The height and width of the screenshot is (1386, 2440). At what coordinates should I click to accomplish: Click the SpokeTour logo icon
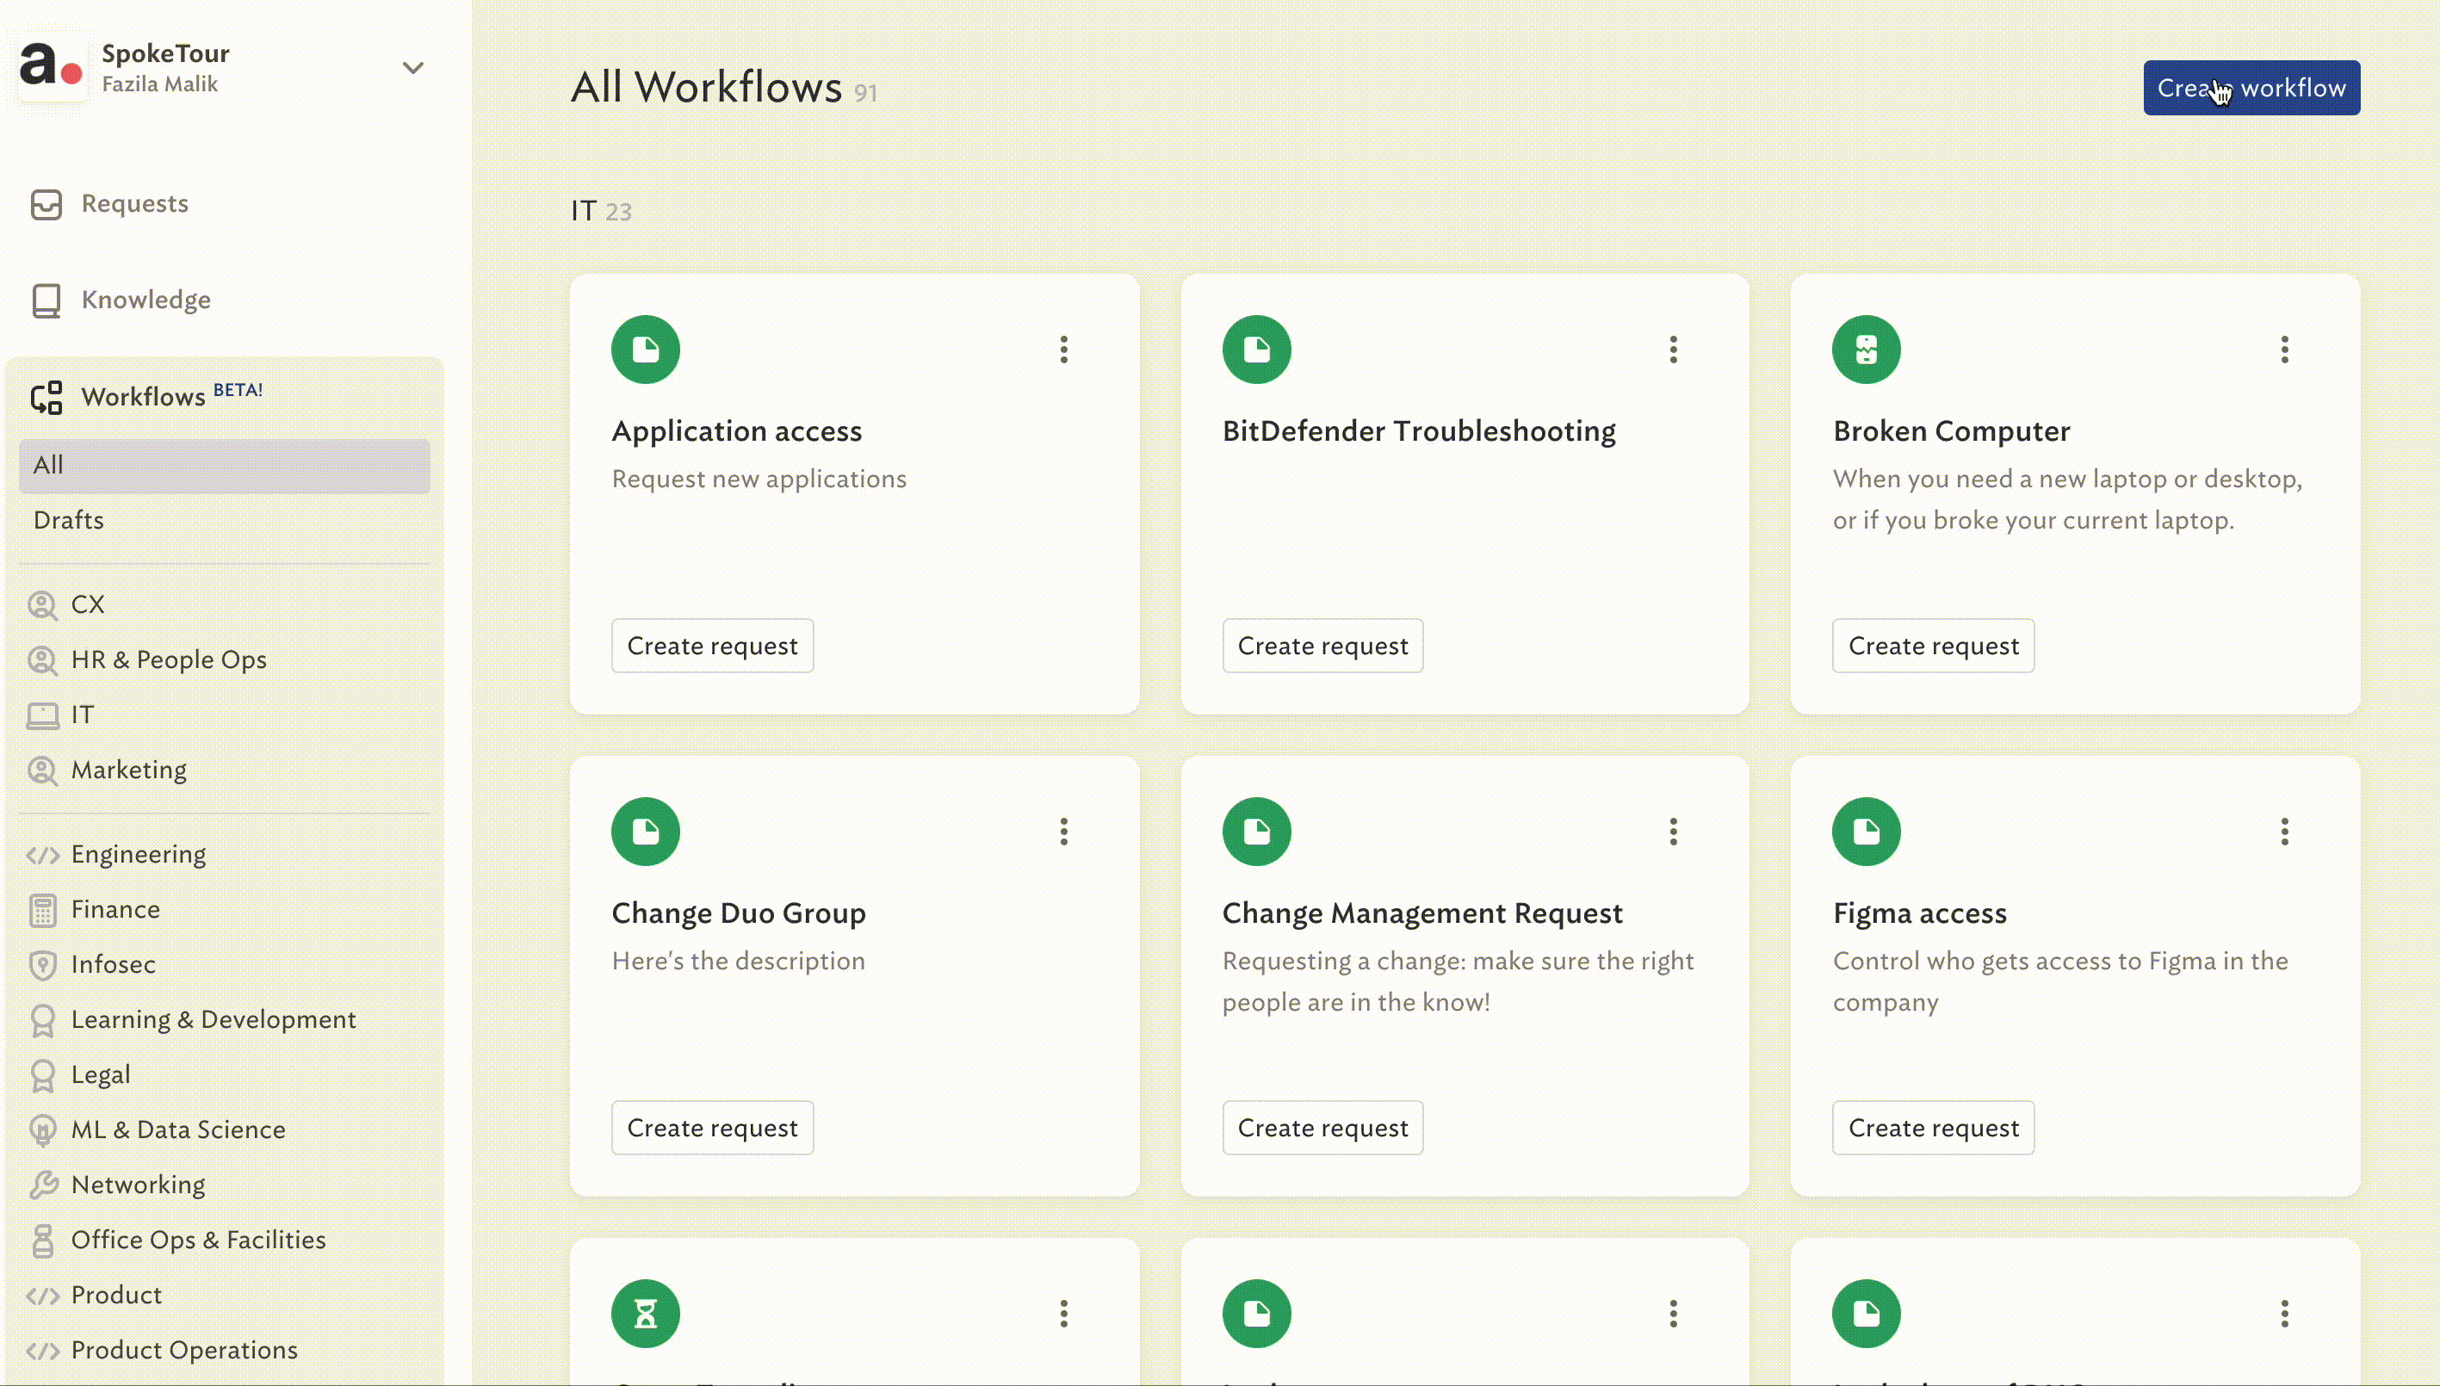pos(51,65)
